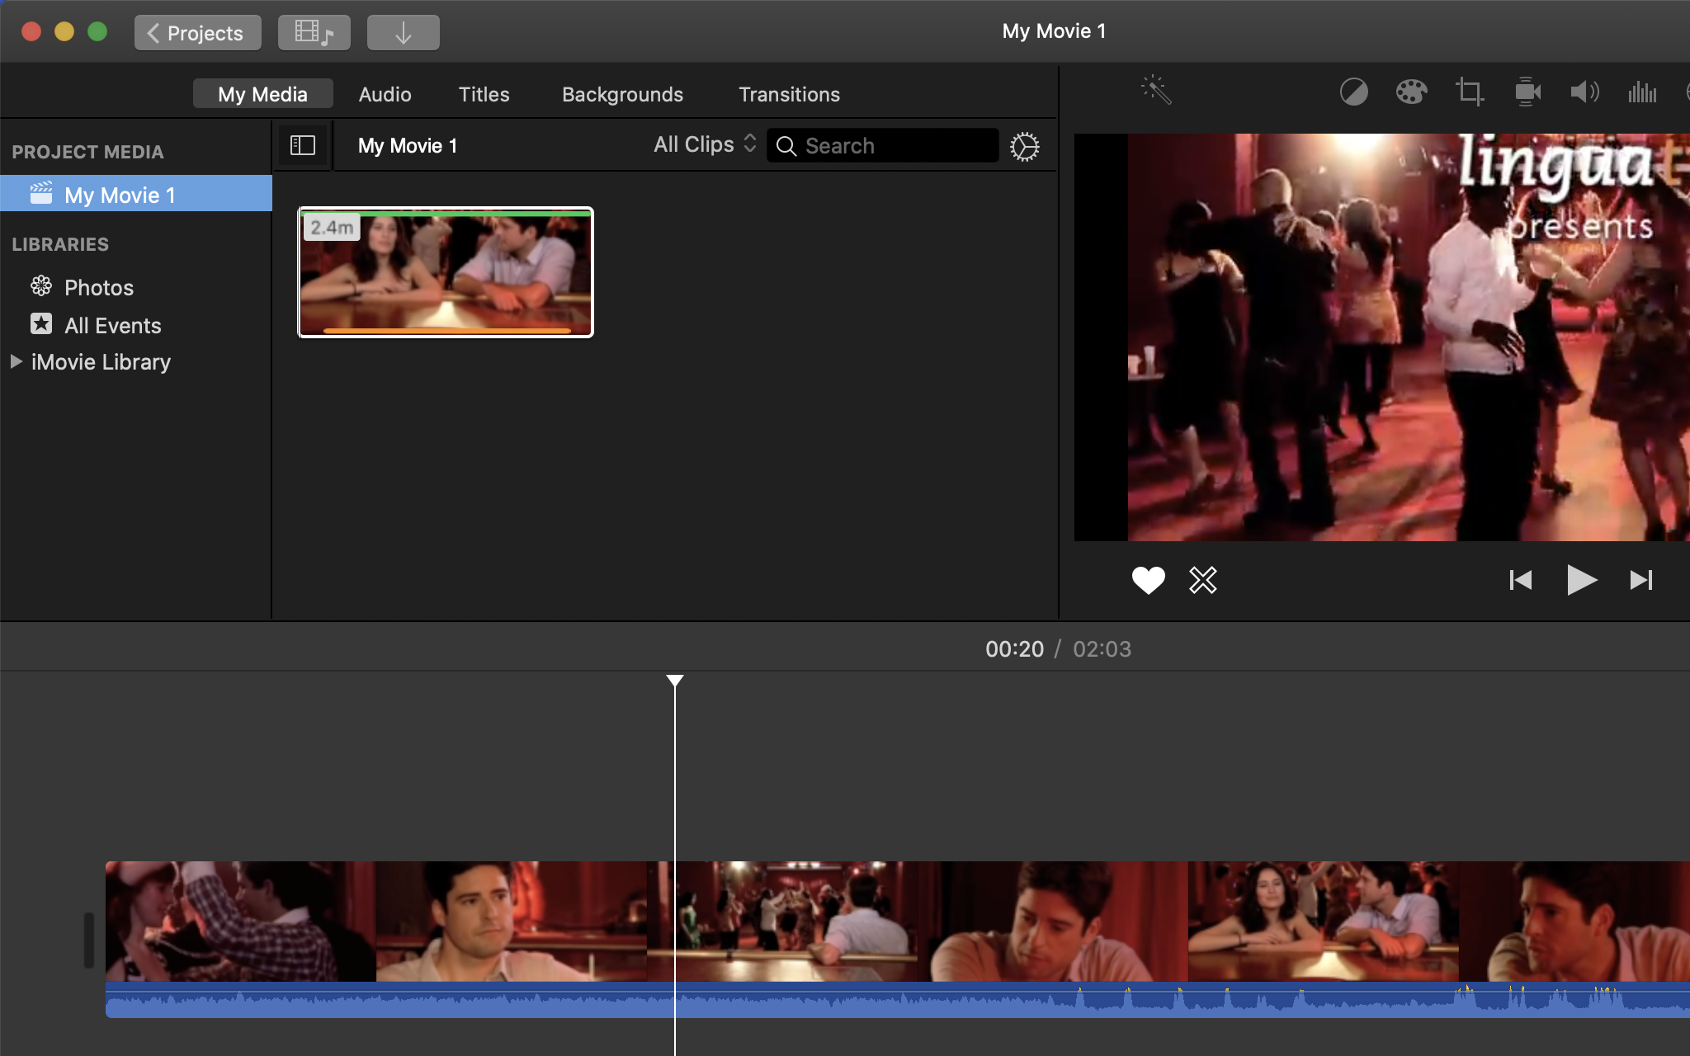The height and width of the screenshot is (1056, 1690).
Task: Open noise reduction and equalizer tool
Action: coord(1642,92)
